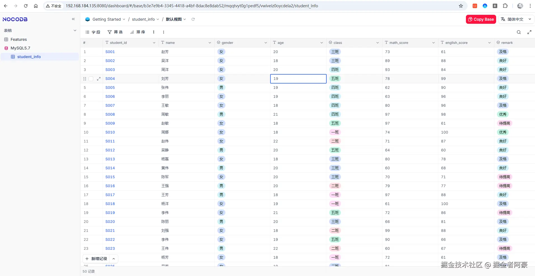Image resolution: width=535 pixels, height=276 pixels.
Task: Bookmark this page with the star icon
Action: click(x=461, y=6)
